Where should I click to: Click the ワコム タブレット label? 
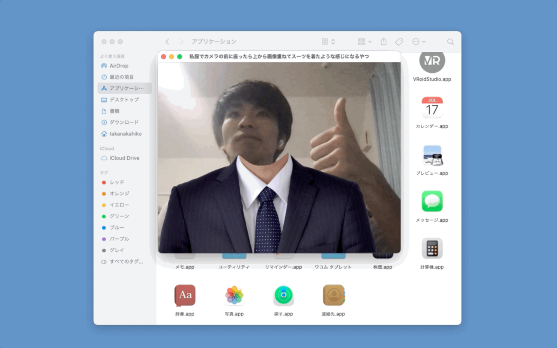coord(333,267)
